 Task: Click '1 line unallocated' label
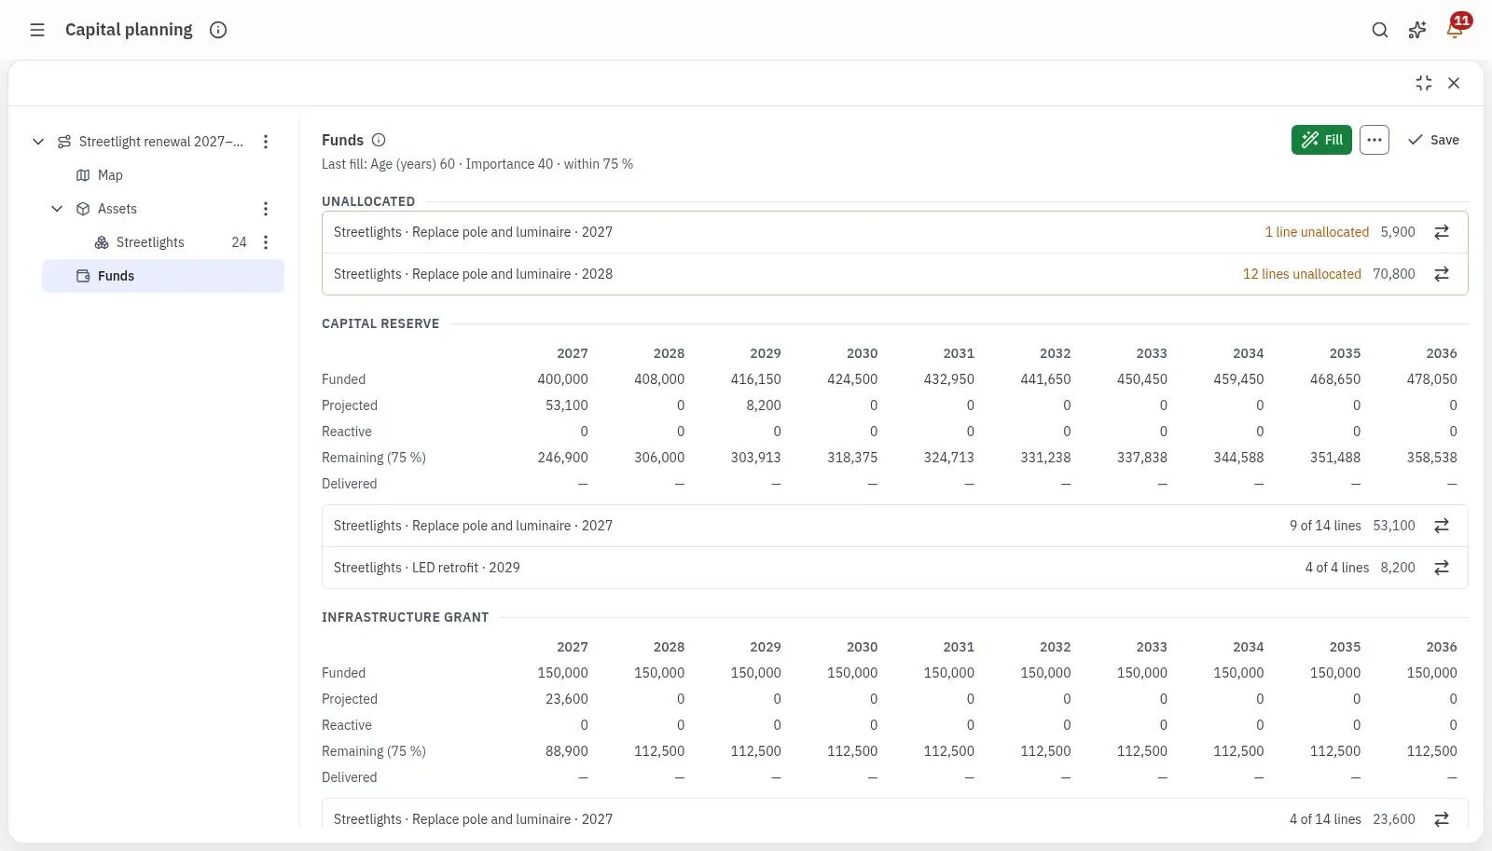1317,232
